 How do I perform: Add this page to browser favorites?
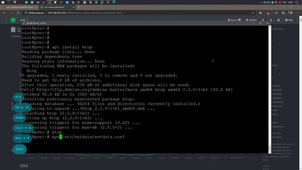[276, 13]
